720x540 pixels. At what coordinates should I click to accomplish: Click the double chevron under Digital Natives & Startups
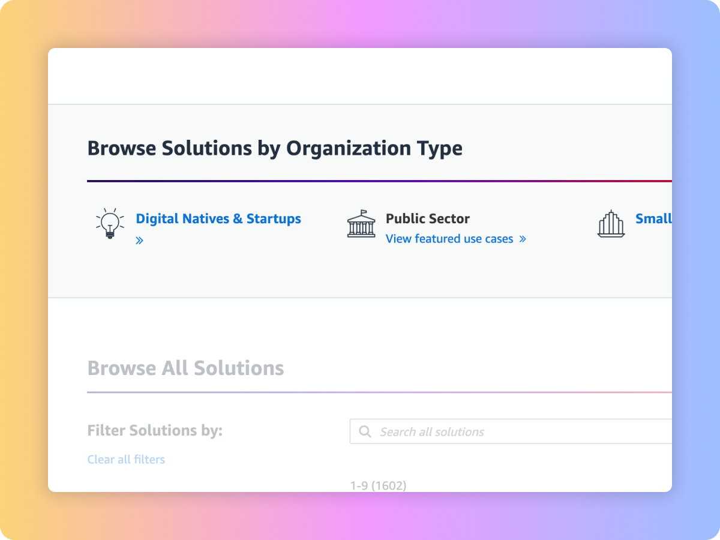(139, 241)
